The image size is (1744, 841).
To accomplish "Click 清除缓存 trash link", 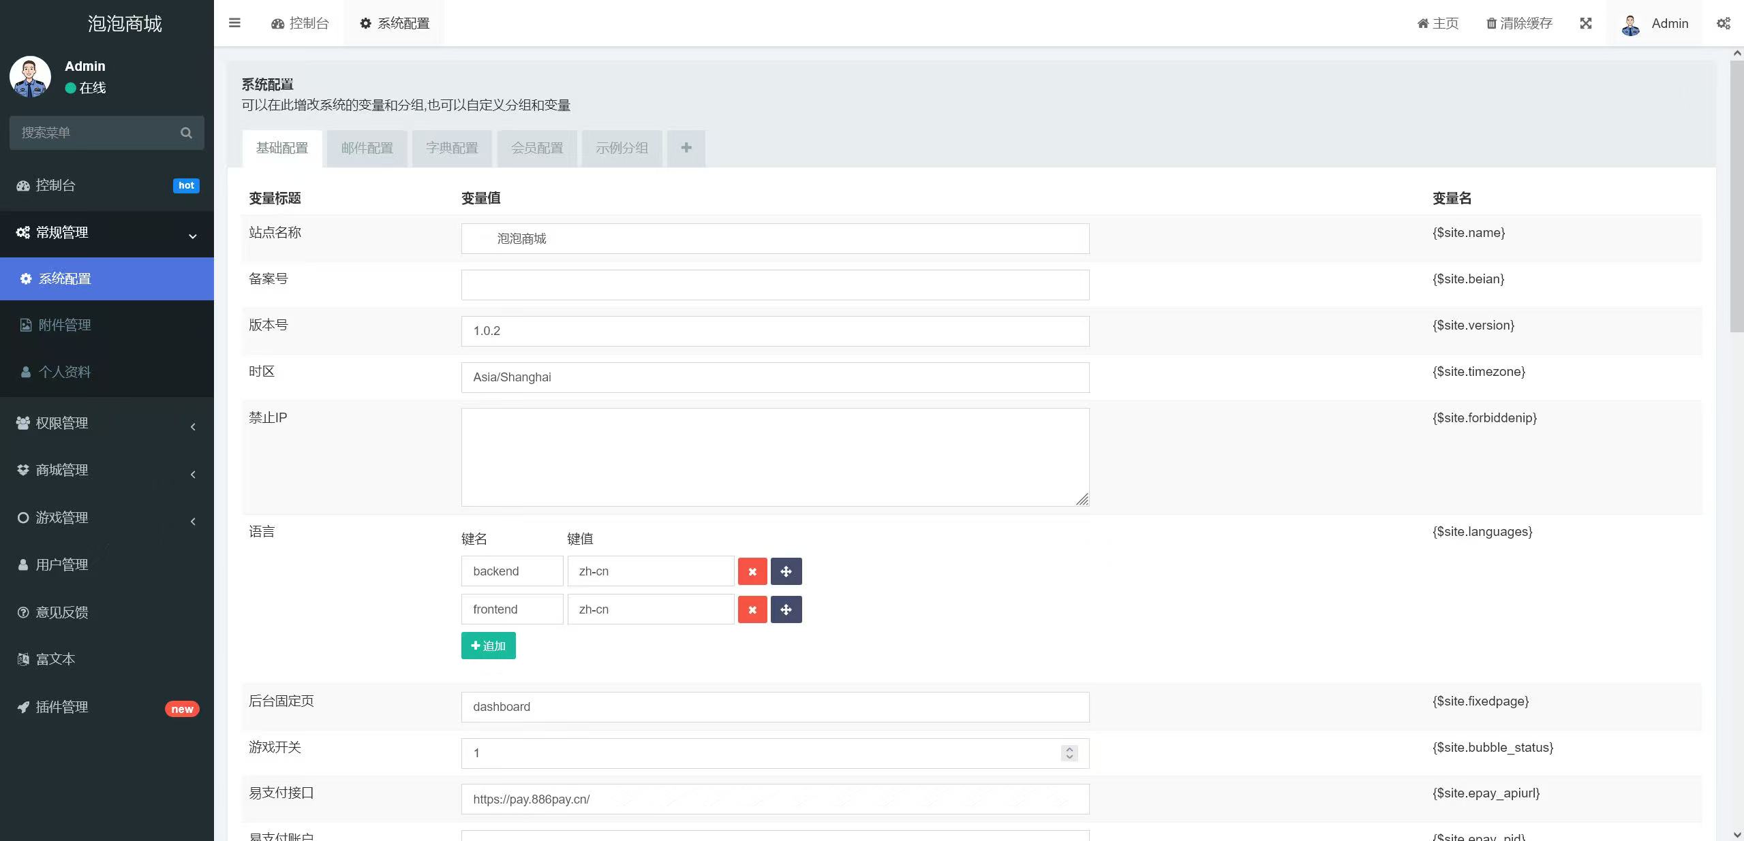I will pos(1520,23).
